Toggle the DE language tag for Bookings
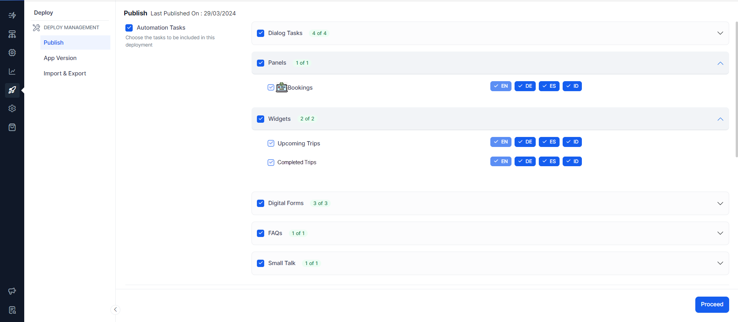Screen dimensions: 738x322 tap(525, 86)
